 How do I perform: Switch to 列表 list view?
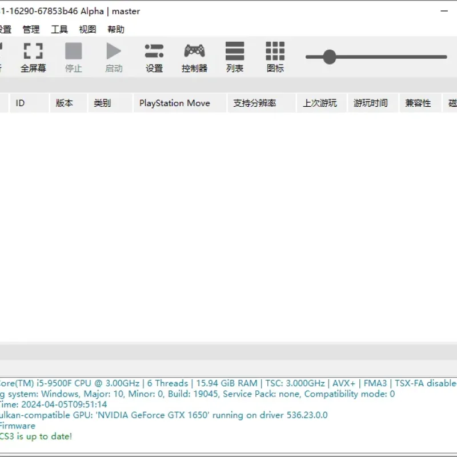(x=235, y=57)
